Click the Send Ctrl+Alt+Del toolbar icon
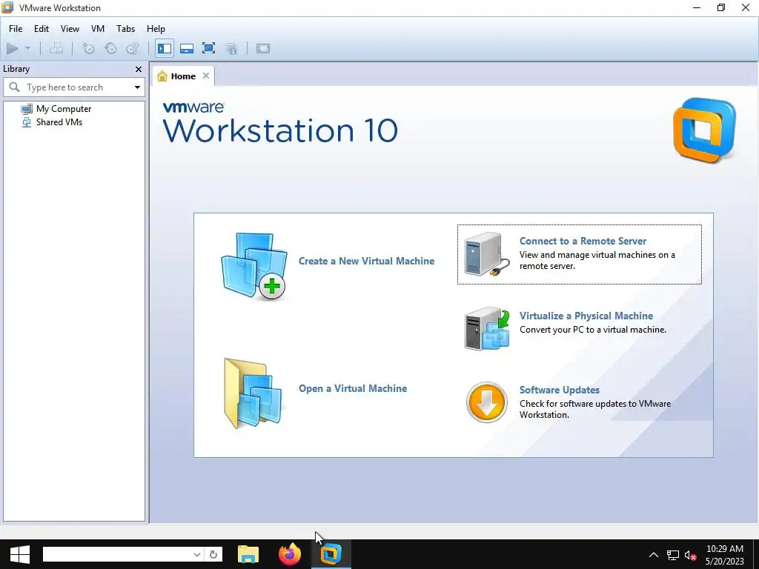759x569 pixels. [56, 48]
